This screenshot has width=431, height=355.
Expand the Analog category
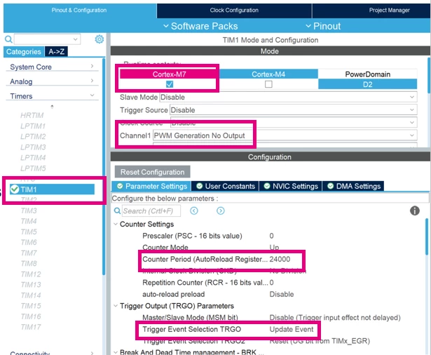pos(52,81)
